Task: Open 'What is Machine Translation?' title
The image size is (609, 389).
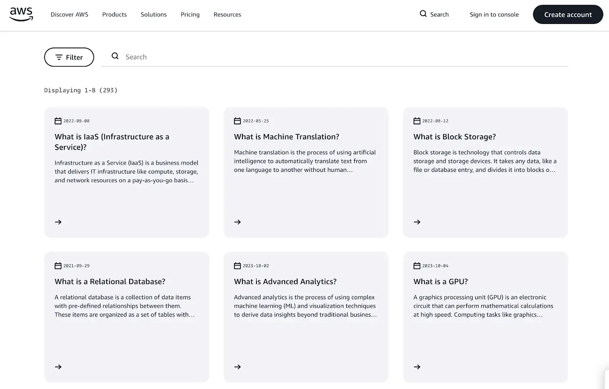Action: pyautogui.click(x=287, y=137)
